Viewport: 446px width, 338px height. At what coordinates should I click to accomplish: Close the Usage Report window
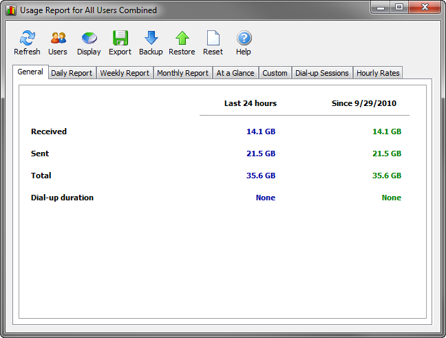pos(425,8)
